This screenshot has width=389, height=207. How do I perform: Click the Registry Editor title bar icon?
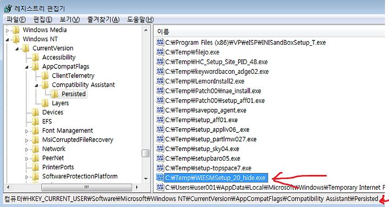[x=8, y=9]
